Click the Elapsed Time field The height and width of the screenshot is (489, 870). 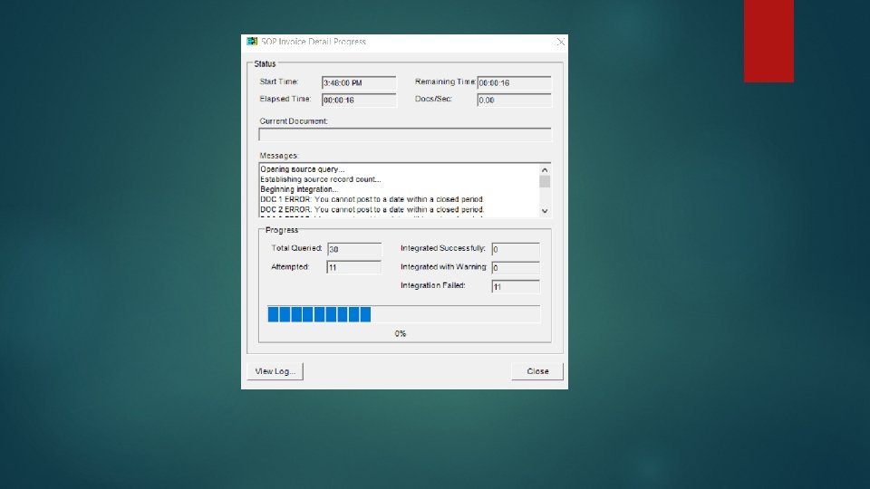(x=359, y=100)
